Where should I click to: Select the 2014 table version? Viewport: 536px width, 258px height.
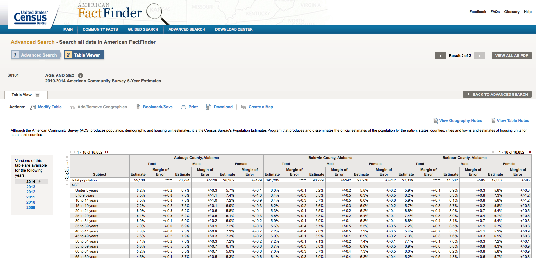click(31, 181)
